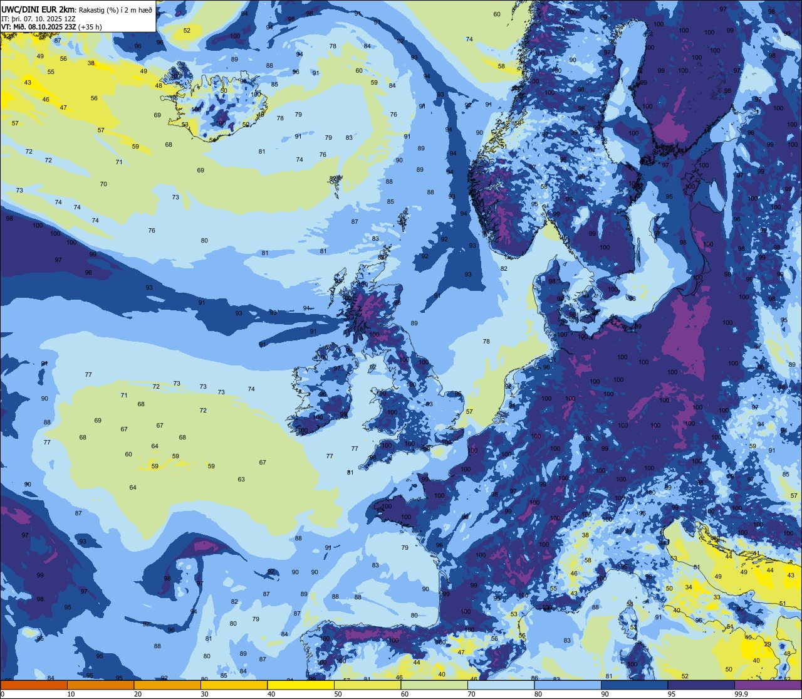
Task: Click the pale blue 70–80 legend swatch
Action: tap(501, 685)
